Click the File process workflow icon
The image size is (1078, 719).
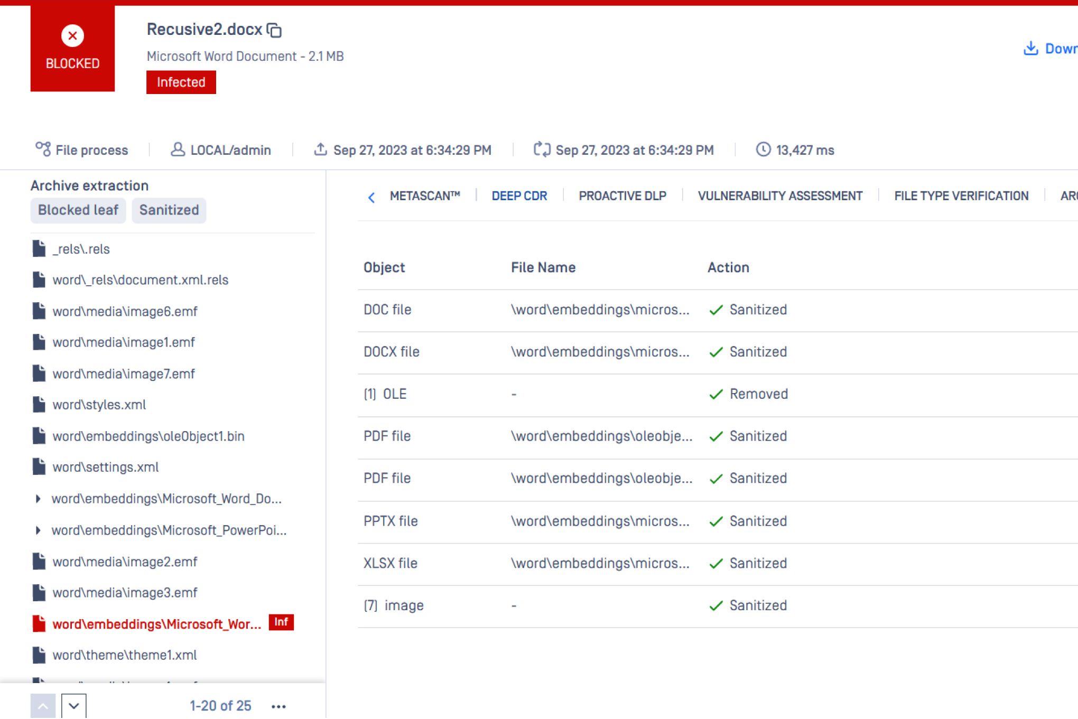click(x=43, y=150)
